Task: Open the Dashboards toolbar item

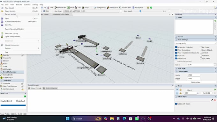Action: [x=112, y=8]
